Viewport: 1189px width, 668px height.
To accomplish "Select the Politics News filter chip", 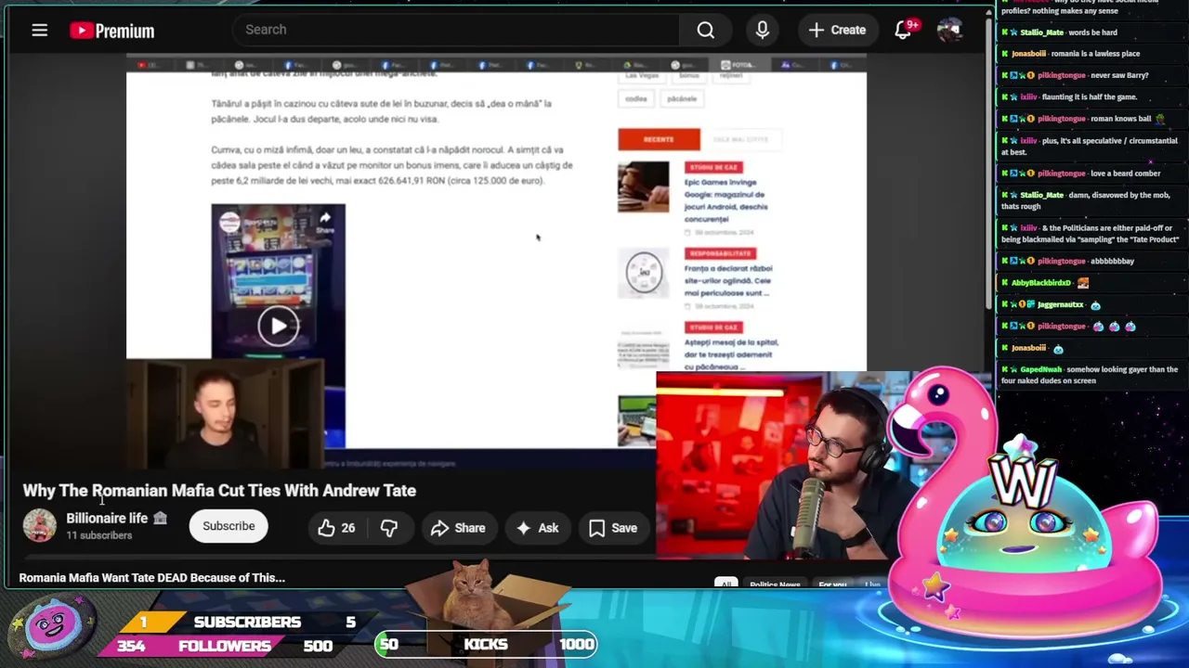I will (x=775, y=584).
